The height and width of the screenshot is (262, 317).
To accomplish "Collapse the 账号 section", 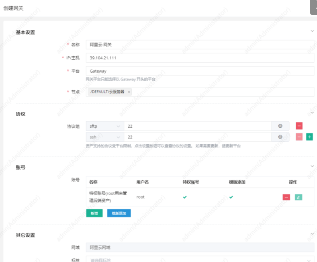I will (312, 166).
